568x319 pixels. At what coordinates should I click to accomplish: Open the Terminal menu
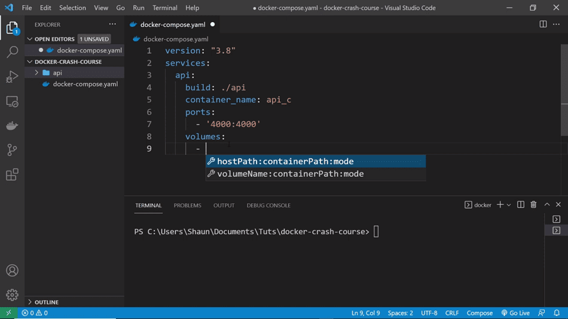tap(165, 8)
